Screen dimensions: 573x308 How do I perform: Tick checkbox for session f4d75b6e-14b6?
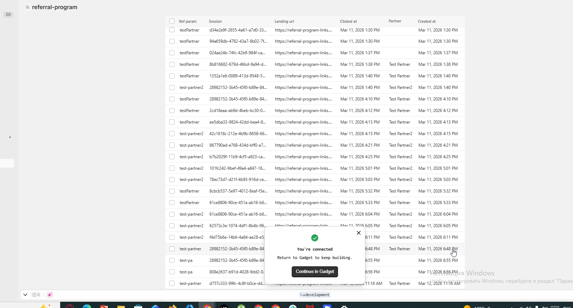172,237
